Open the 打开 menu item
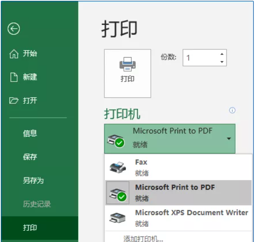Screen dimensions: 255x242 (x=30, y=101)
